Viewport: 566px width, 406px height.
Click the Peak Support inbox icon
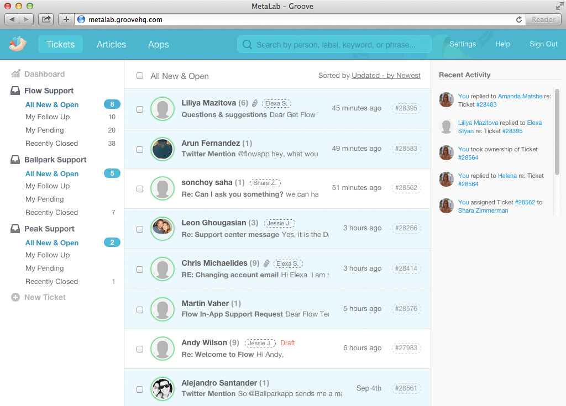coord(15,229)
